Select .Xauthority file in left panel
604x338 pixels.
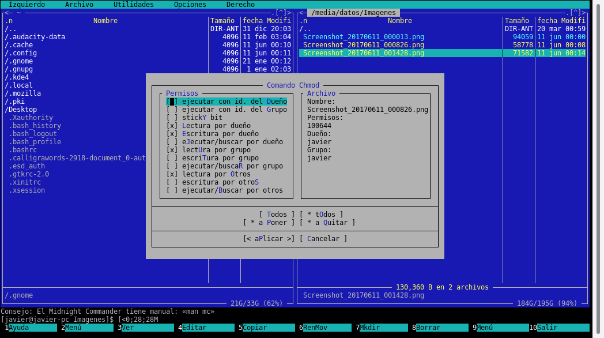click(31, 118)
